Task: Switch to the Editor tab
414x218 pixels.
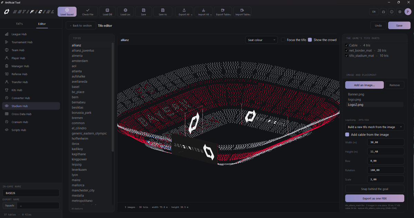Action: (x=42, y=24)
